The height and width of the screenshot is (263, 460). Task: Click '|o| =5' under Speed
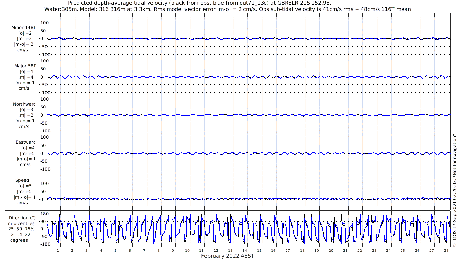(x=25, y=186)
